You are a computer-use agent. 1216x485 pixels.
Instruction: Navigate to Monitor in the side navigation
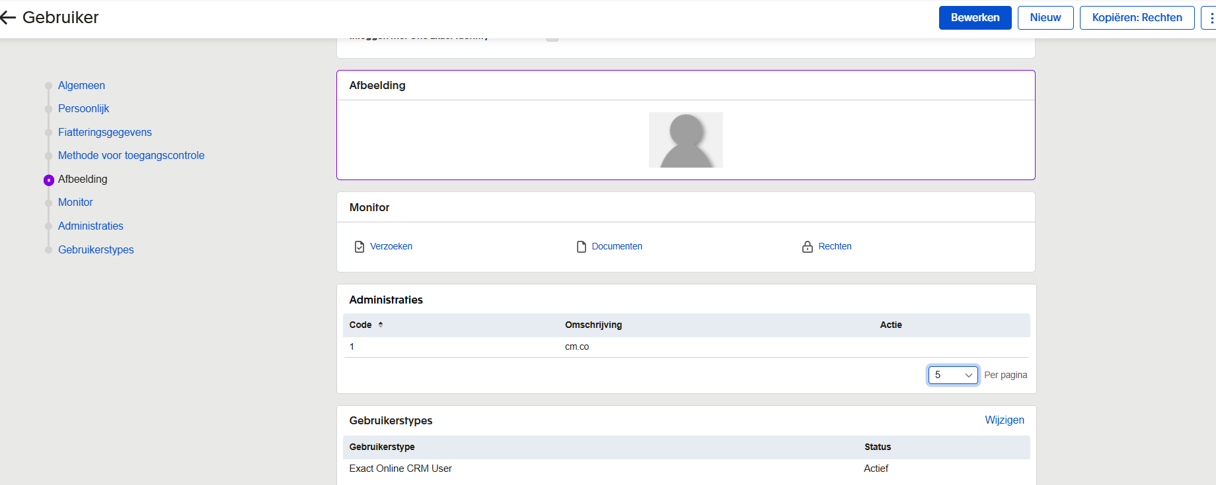coord(75,203)
